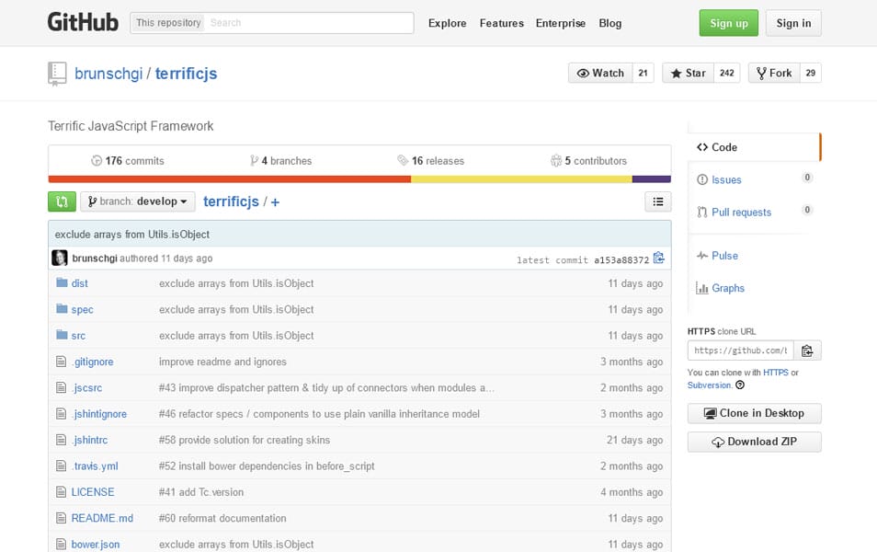Click Clone in Desktop button
This screenshot has width=877, height=552.
[x=754, y=413]
